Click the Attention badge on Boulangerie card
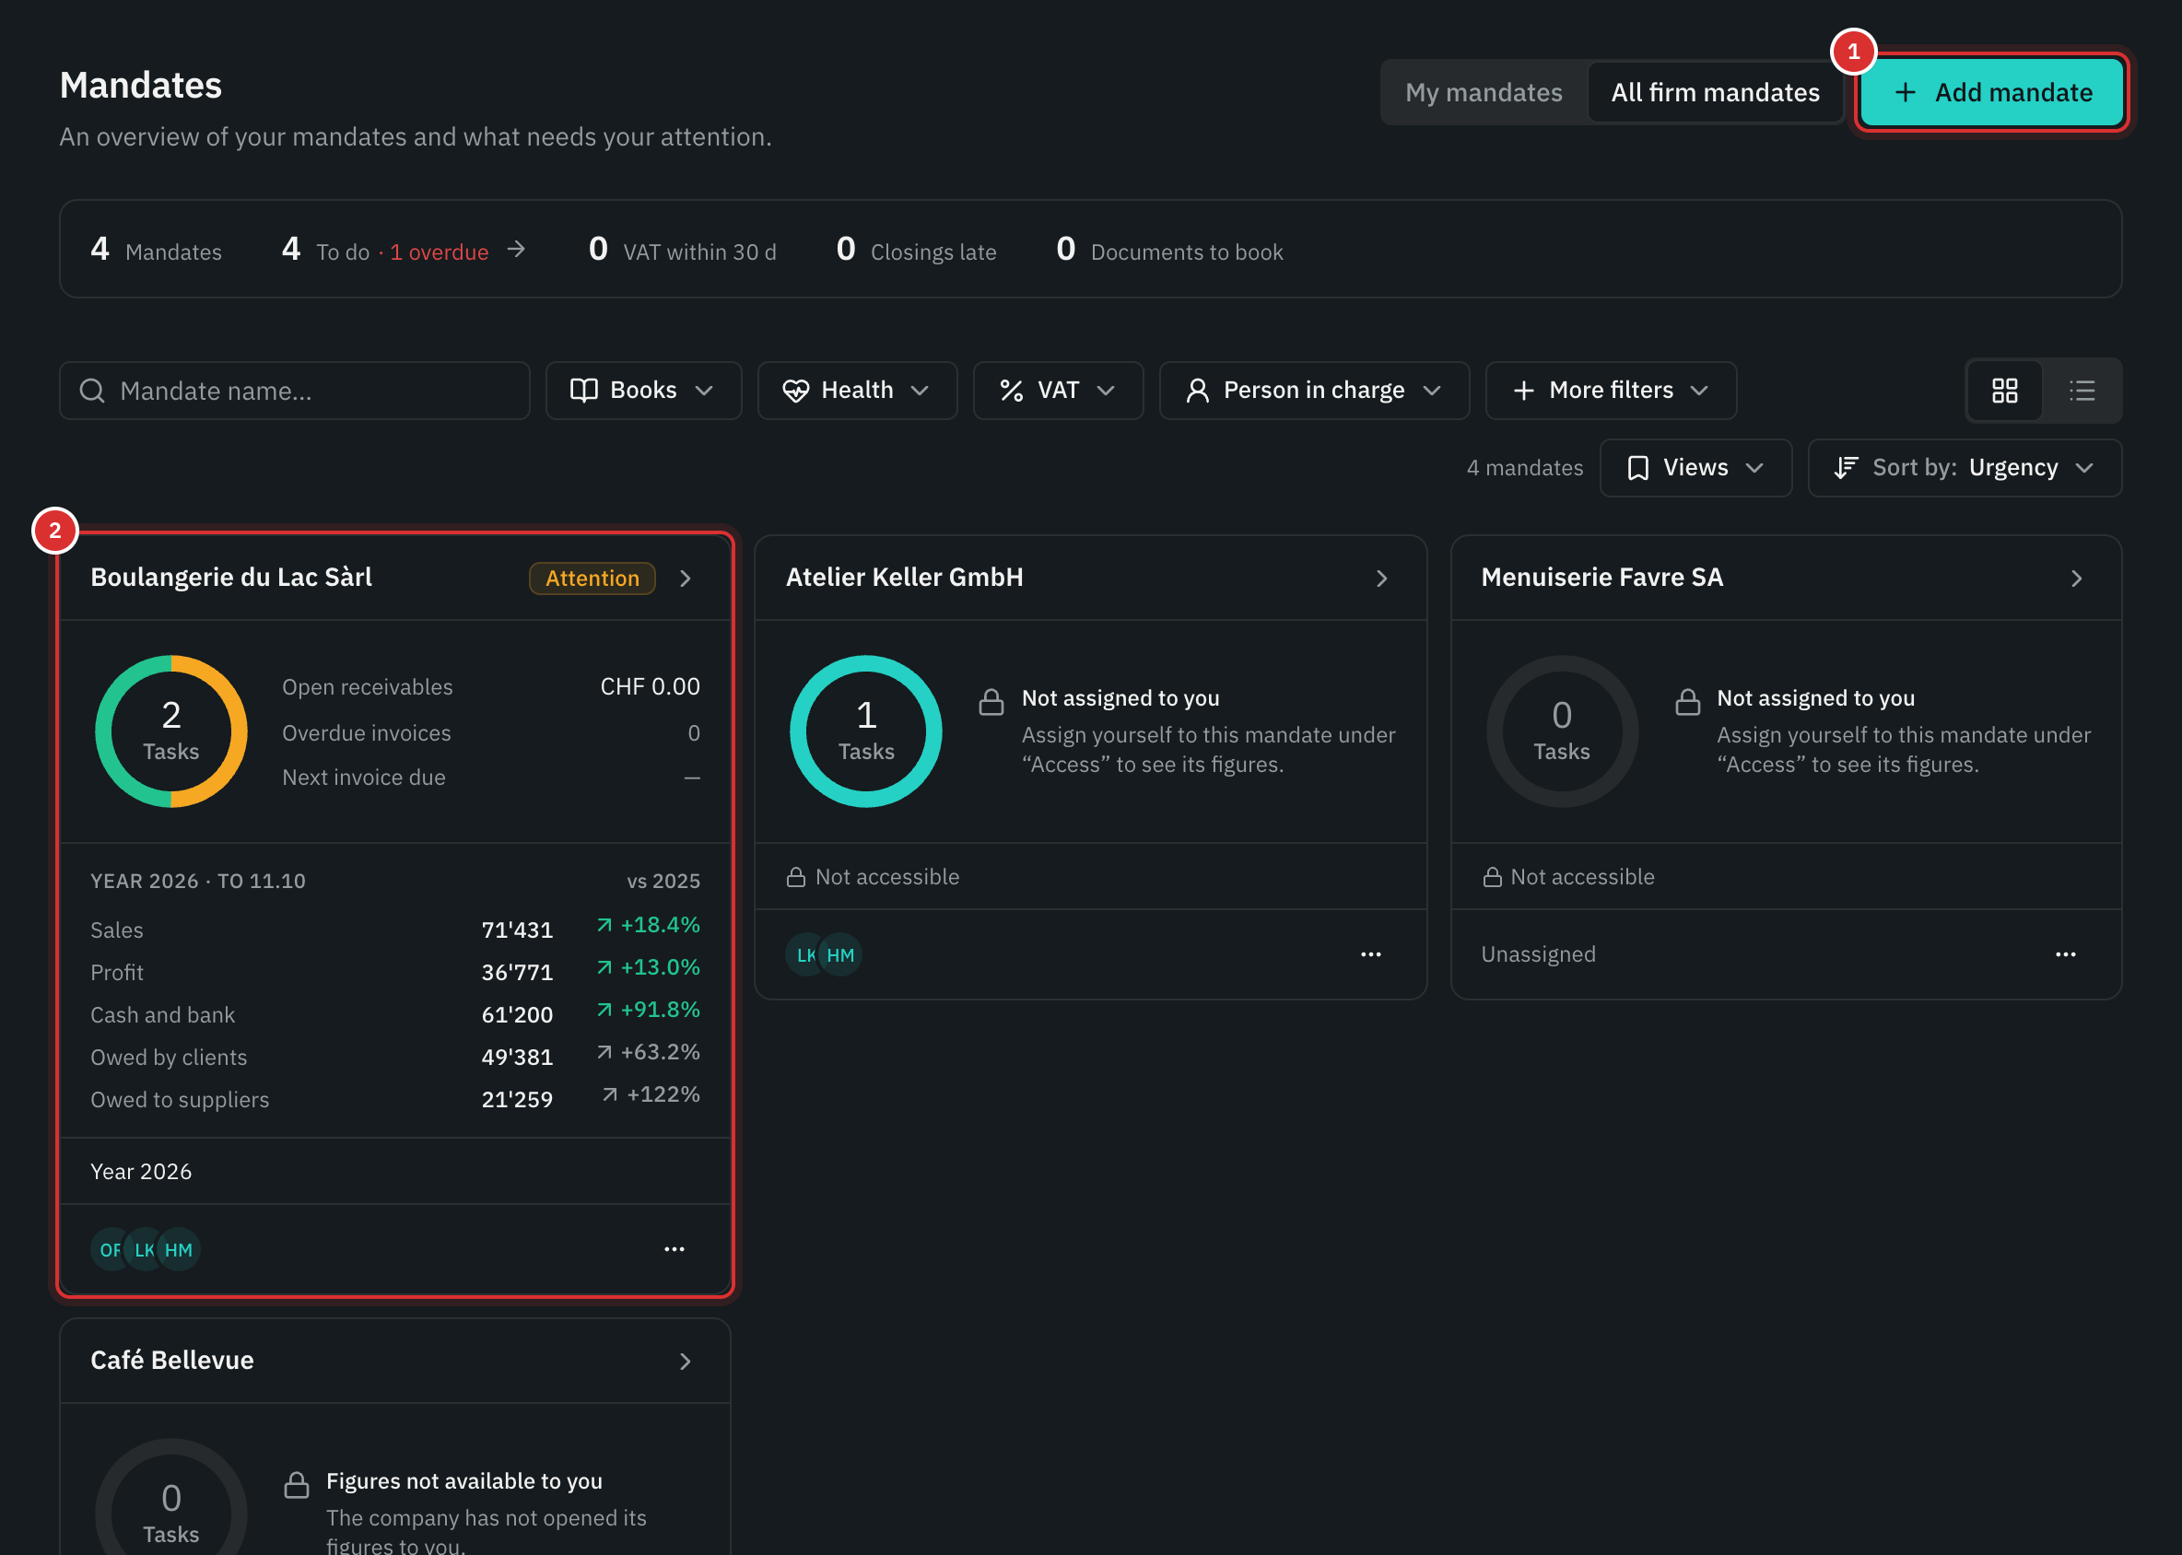Viewport: 2182px width, 1555px height. (592, 579)
